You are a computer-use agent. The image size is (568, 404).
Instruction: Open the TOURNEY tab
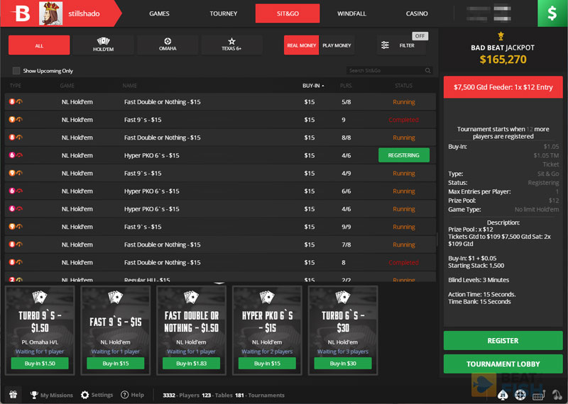pos(223,13)
